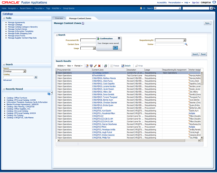The image size is (217, 173).
Task: Collapse the main Search section
Action: coord(57,35)
